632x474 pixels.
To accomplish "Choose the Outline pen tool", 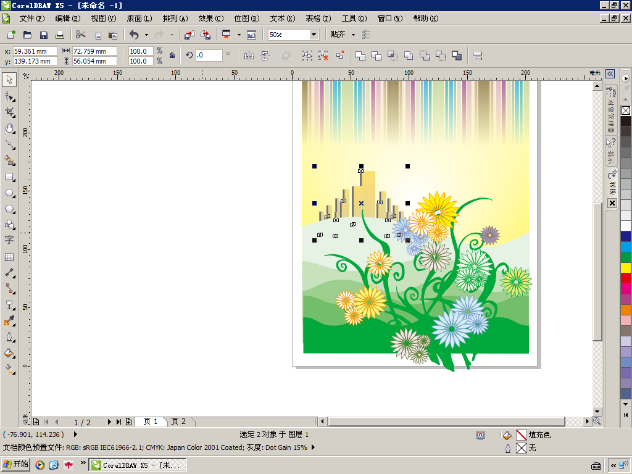I will coord(9,337).
